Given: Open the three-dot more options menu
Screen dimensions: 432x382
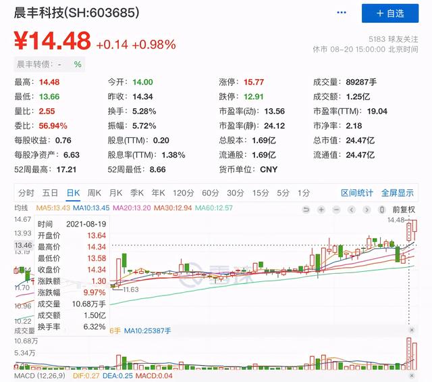Looking at the screenshot, I should pos(342,13).
